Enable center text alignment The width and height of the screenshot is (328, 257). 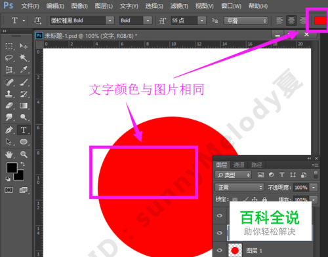(x=291, y=21)
